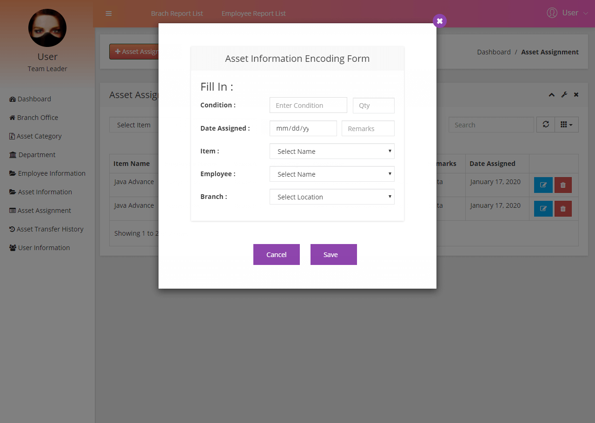Screen dimensions: 595x423
Task: Open Brach Report List in the top bar
Action: point(177,13)
